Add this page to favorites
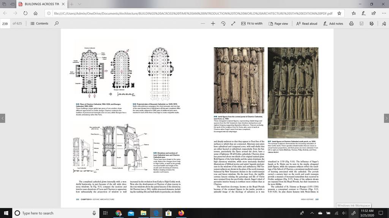The image size is (389, 218). pyautogui.click(x=339, y=13)
